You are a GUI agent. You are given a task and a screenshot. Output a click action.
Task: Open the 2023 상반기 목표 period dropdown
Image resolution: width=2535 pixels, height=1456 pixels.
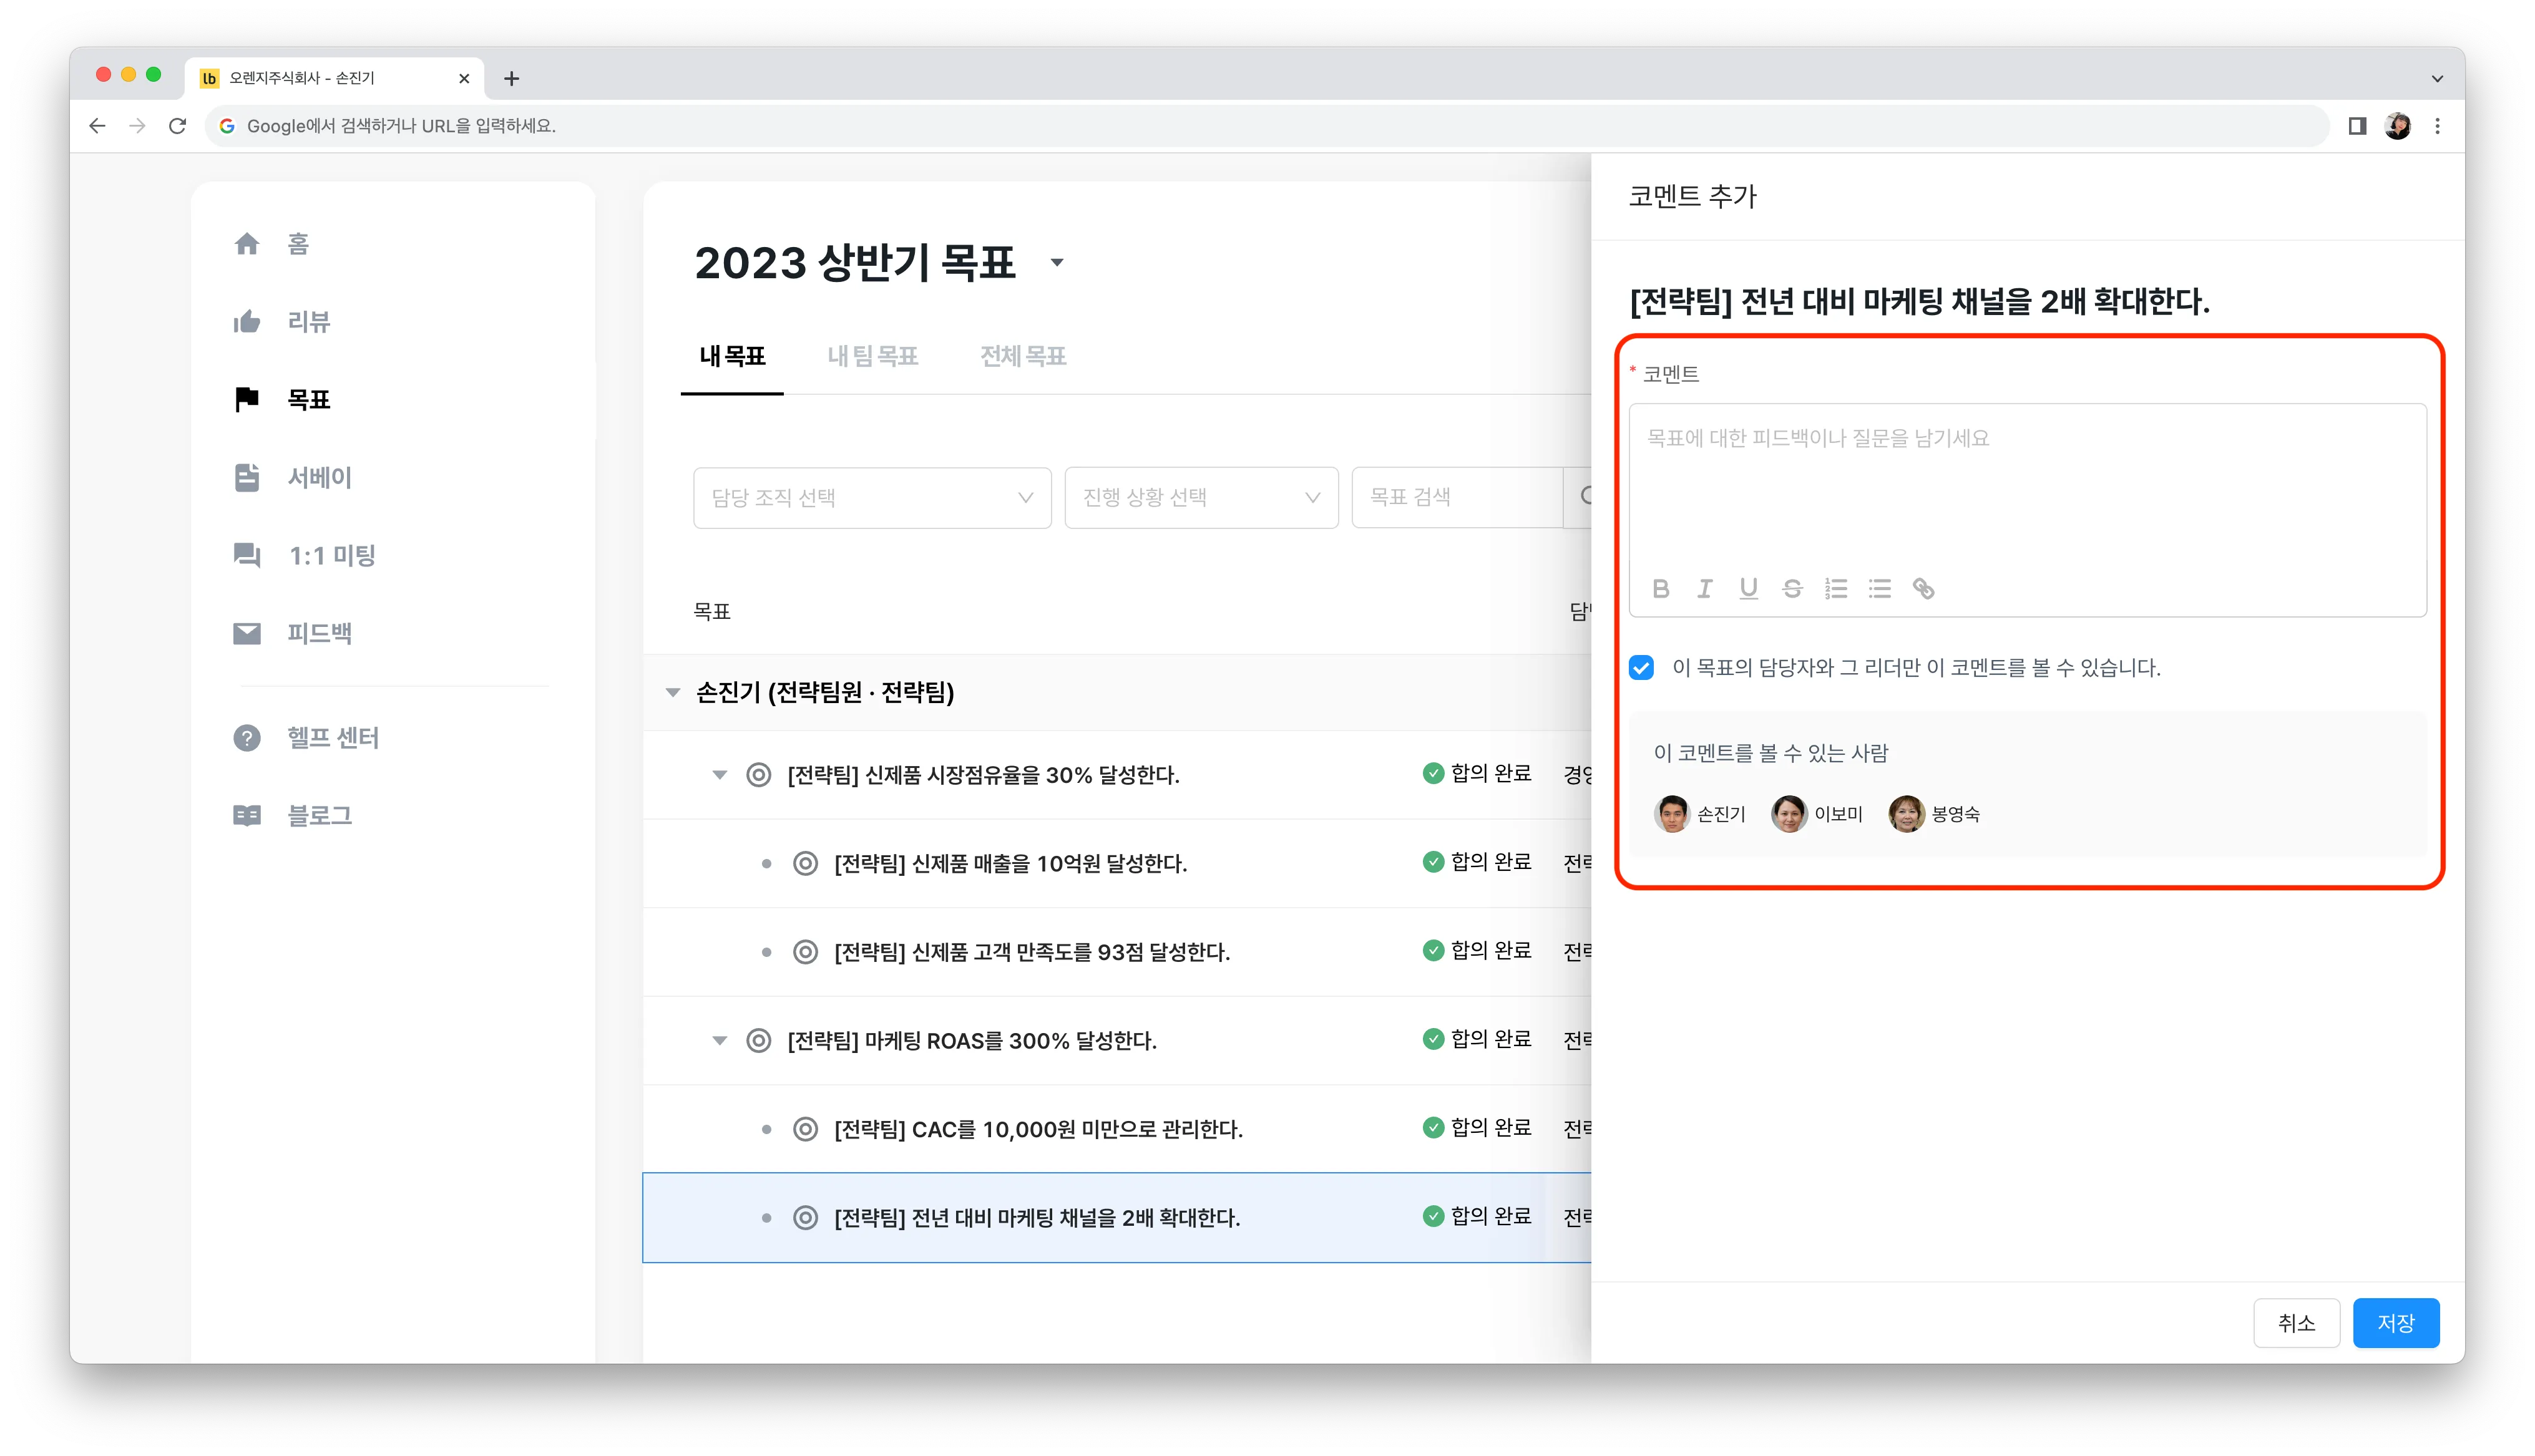(x=1057, y=263)
